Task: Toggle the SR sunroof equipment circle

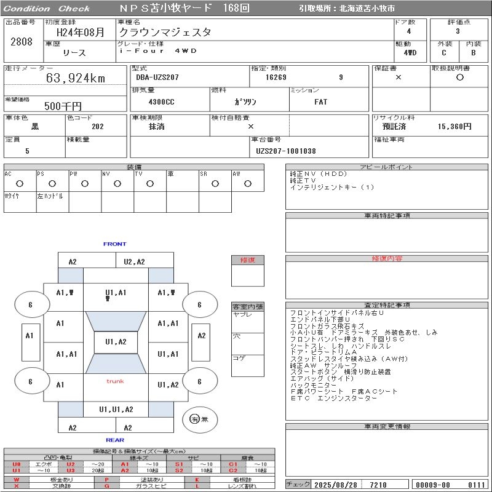Action: pyautogui.click(x=215, y=183)
